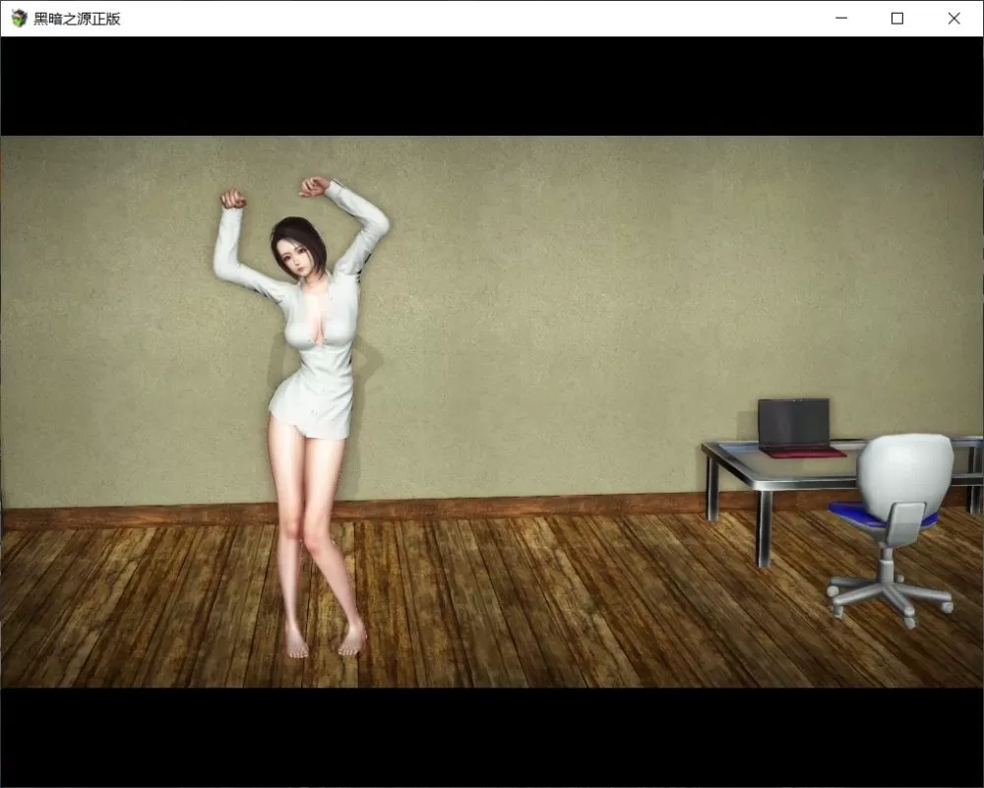Click the white office chair backrest

click(x=905, y=470)
